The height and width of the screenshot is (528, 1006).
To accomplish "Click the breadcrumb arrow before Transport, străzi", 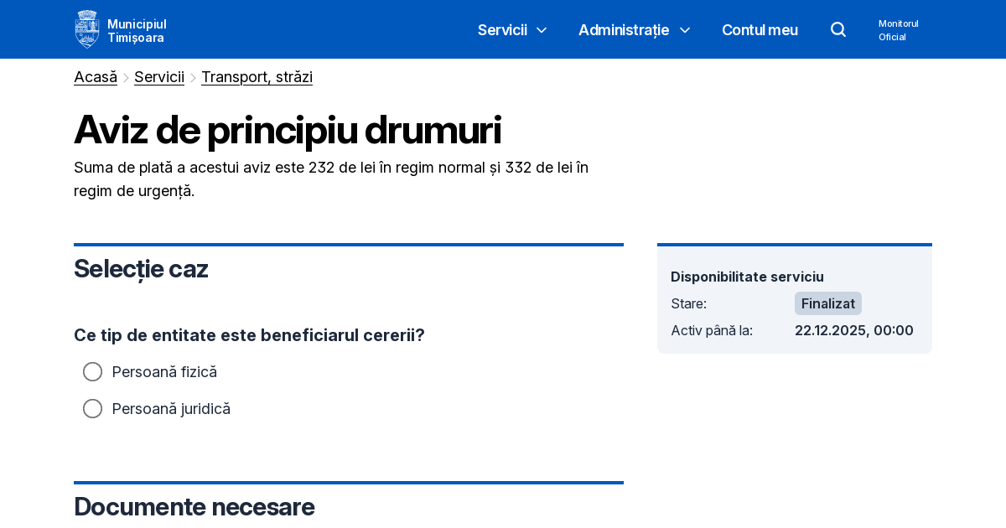I will (x=193, y=77).
